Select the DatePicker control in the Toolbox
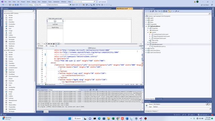This screenshot has height=121, width=215. click(x=12, y=72)
